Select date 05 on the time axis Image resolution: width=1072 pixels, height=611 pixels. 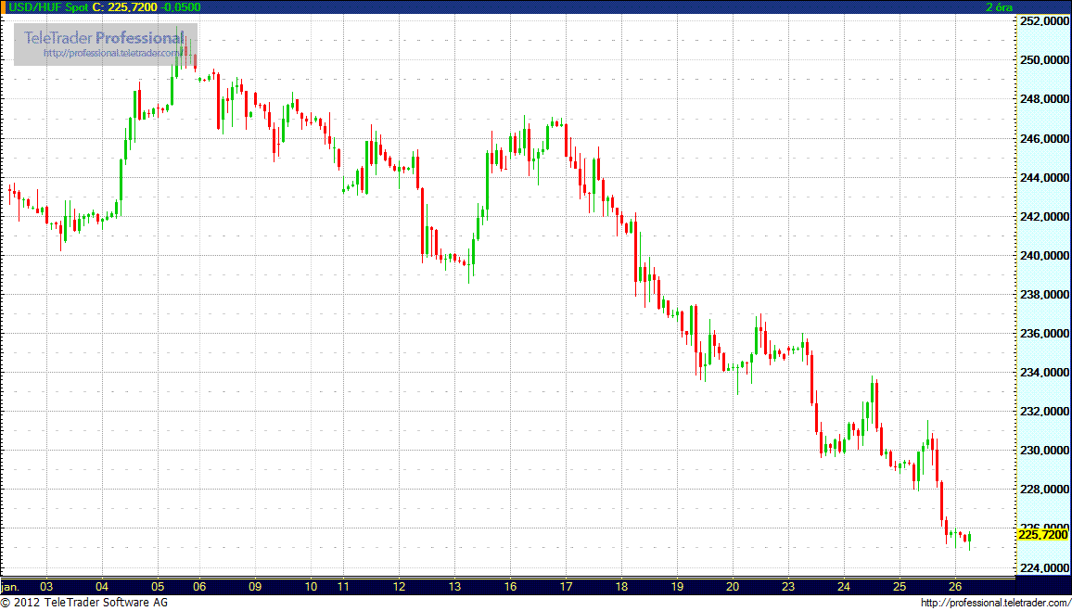[157, 587]
